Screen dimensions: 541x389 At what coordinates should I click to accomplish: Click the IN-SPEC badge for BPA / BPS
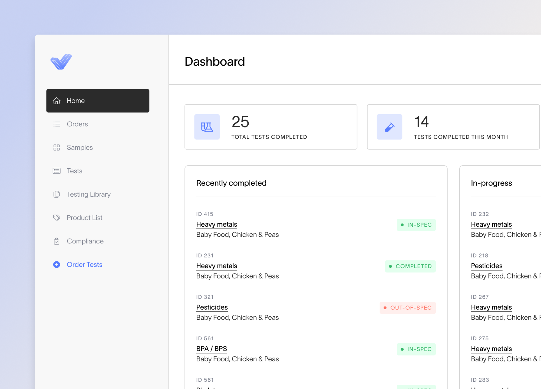click(416, 349)
